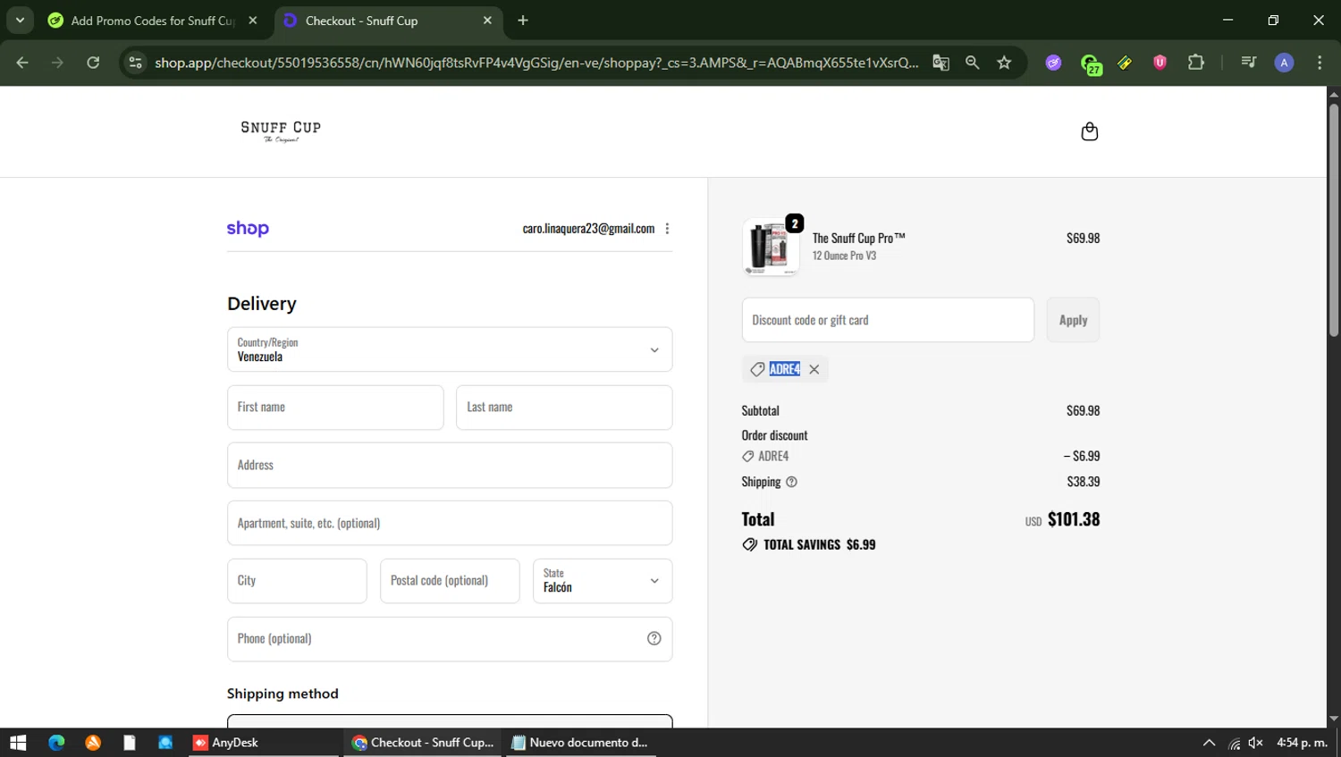Open the zoom magnifier icon in address bar
The width and height of the screenshot is (1341, 757).
coord(973,63)
